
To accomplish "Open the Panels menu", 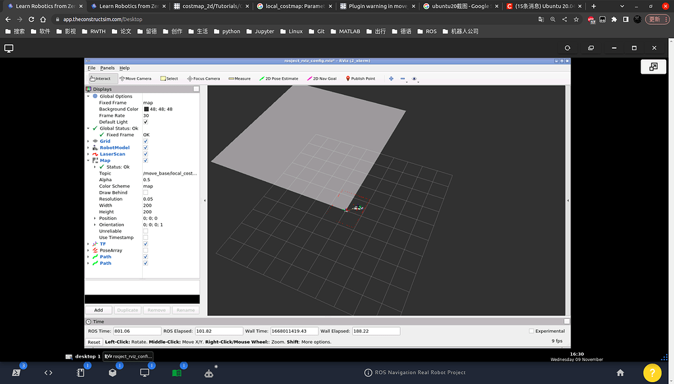I will click(x=107, y=68).
